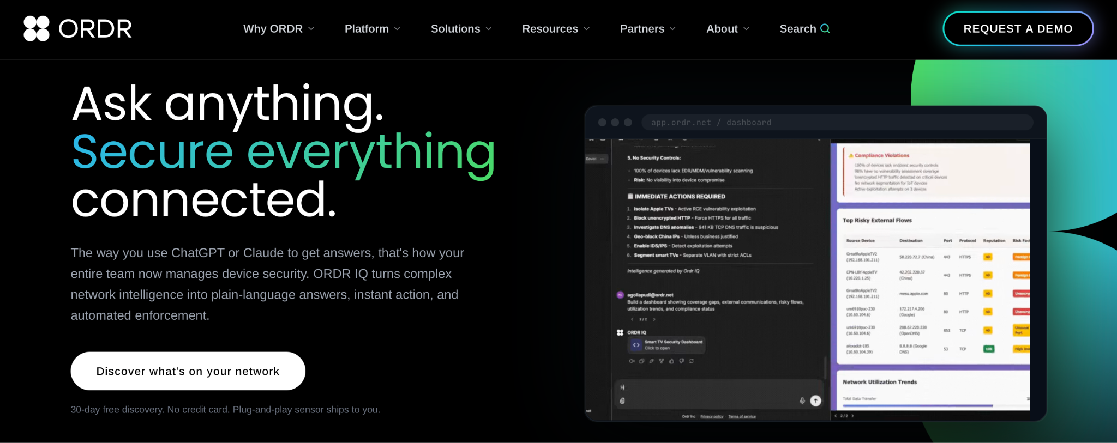Image resolution: width=1117 pixels, height=443 pixels.
Task: Open the Smart TV Security Dashboard card
Action: [666, 345]
